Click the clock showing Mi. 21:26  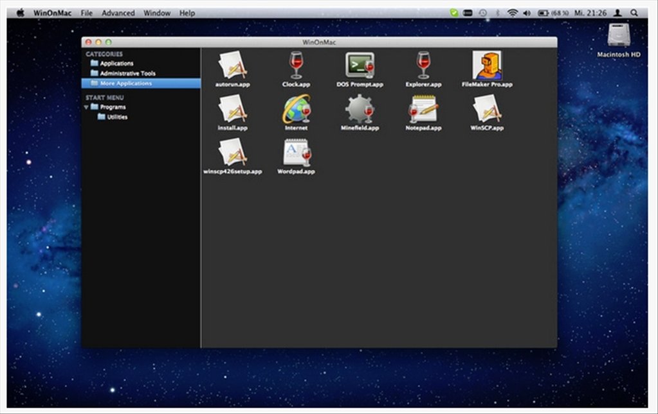tap(590, 13)
